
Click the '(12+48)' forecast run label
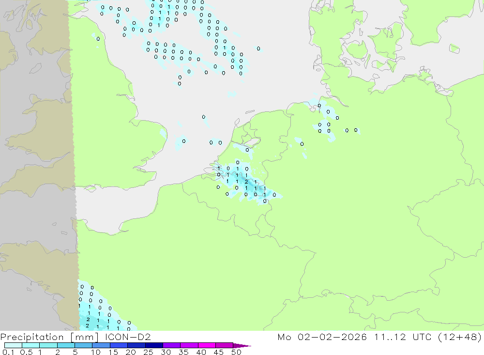coord(460,337)
